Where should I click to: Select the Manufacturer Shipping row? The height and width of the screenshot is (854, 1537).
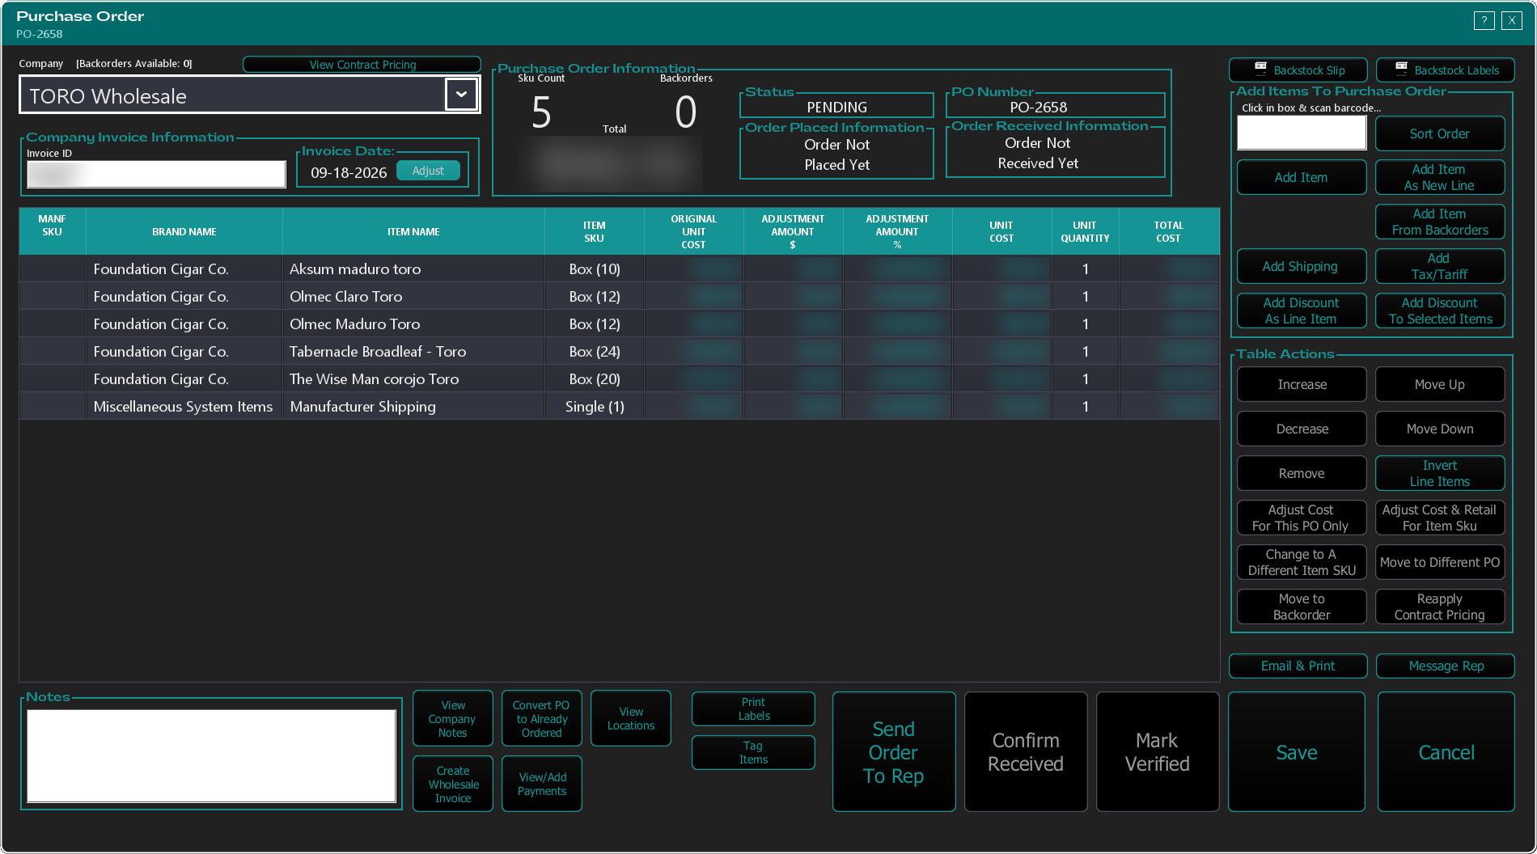(x=620, y=406)
